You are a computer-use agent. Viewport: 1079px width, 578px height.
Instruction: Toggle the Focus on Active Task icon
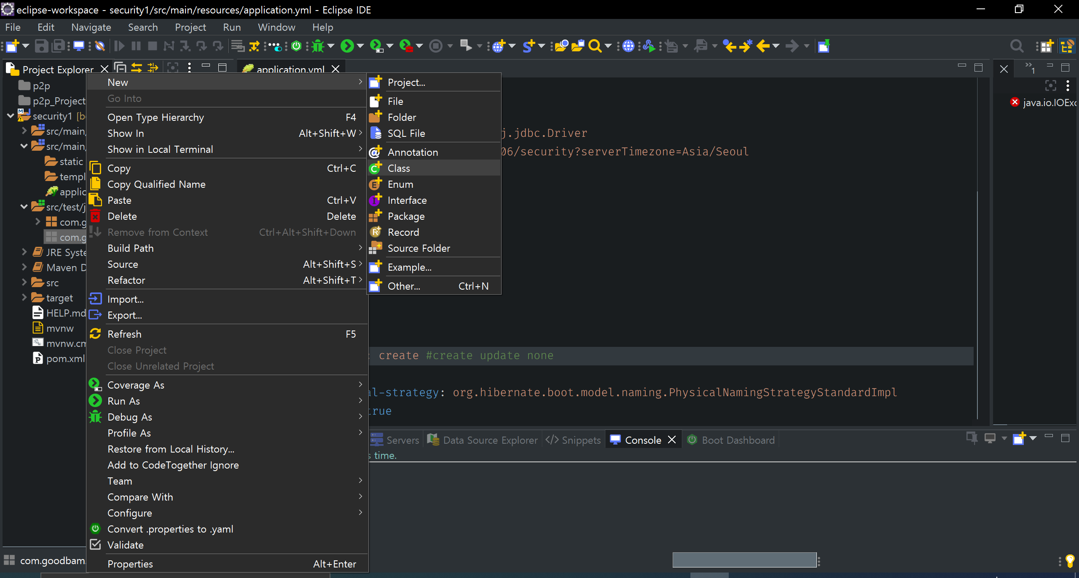click(172, 68)
